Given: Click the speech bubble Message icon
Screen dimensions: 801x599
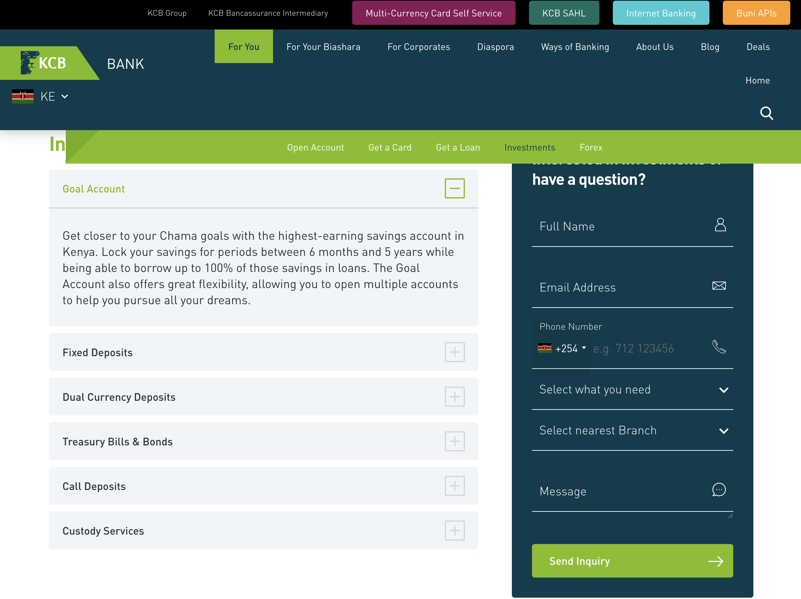Looking at the screenshot, I should 719,490.
